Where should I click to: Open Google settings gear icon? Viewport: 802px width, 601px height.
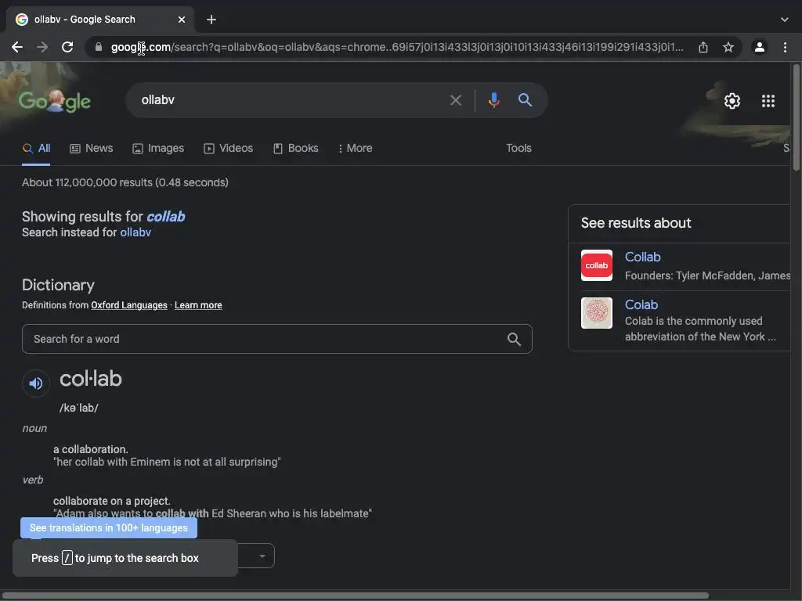(732, 101)
